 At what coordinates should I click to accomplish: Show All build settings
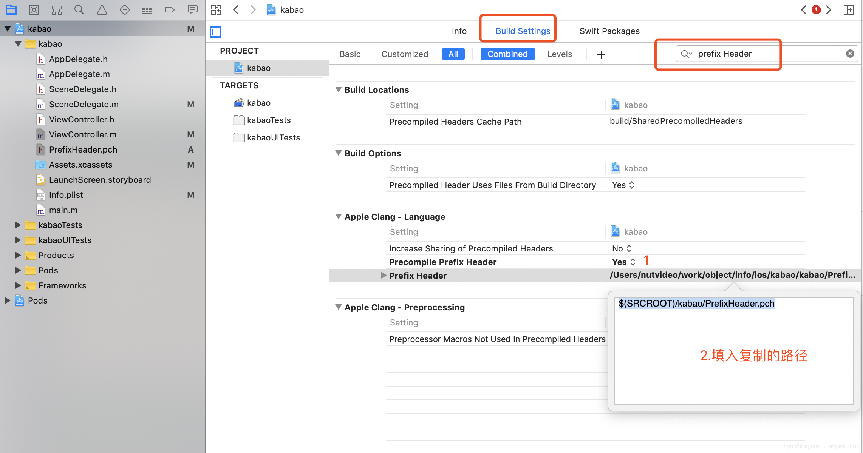(x=453, y=54)
